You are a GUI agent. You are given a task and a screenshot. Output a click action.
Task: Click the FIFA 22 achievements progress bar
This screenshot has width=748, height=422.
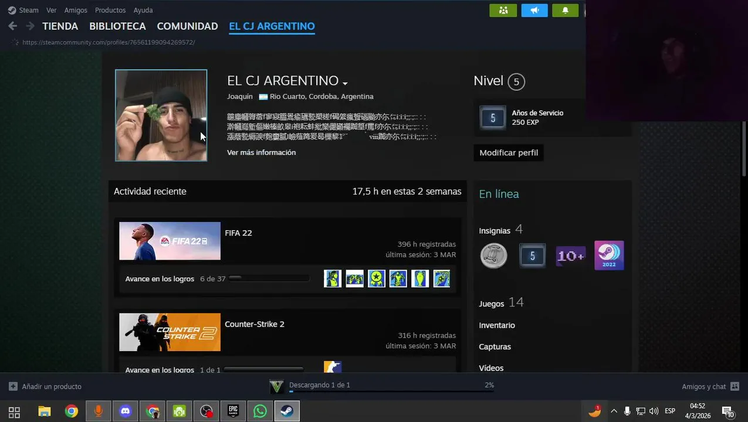269,278
